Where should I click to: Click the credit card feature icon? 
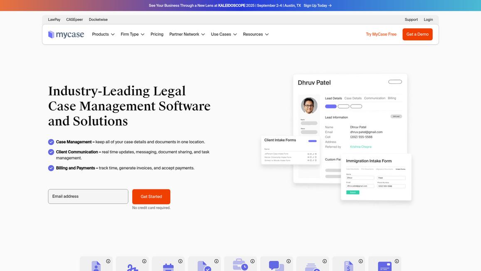pos(385,266)
